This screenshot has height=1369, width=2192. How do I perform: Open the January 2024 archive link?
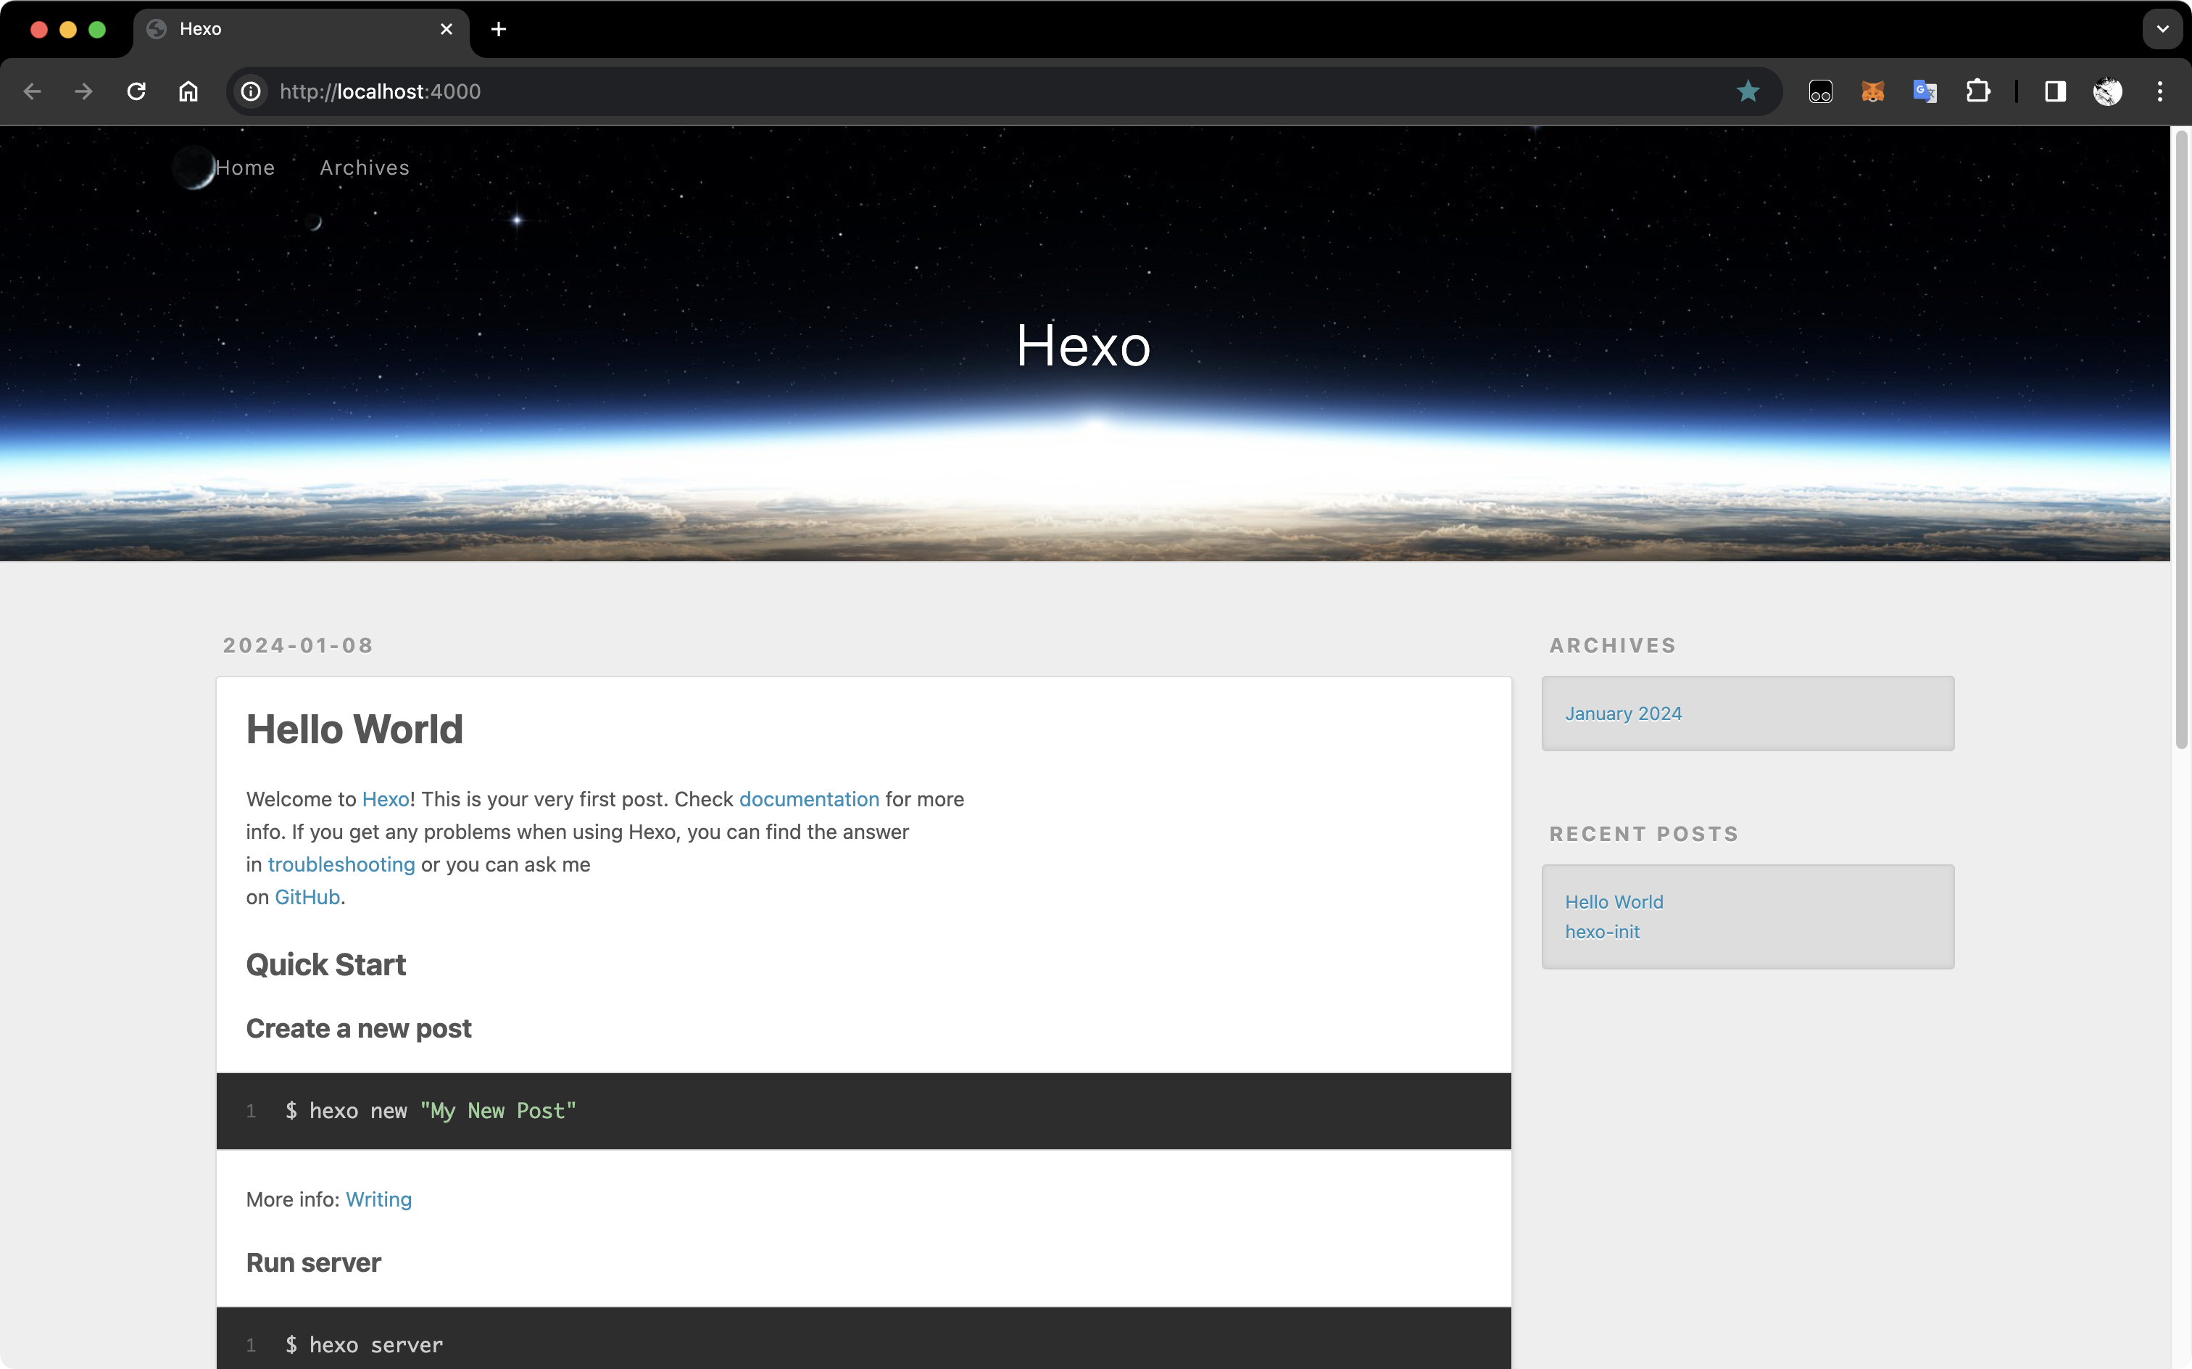(x=1623, y=714)
